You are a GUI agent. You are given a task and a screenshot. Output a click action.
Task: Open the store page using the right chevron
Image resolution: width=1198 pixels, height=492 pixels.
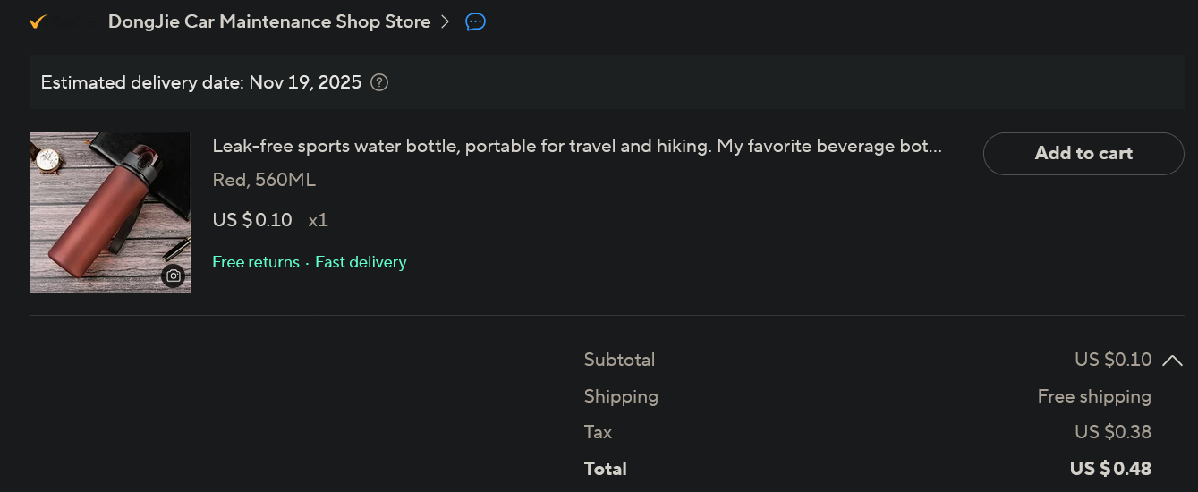pos(446,22)
